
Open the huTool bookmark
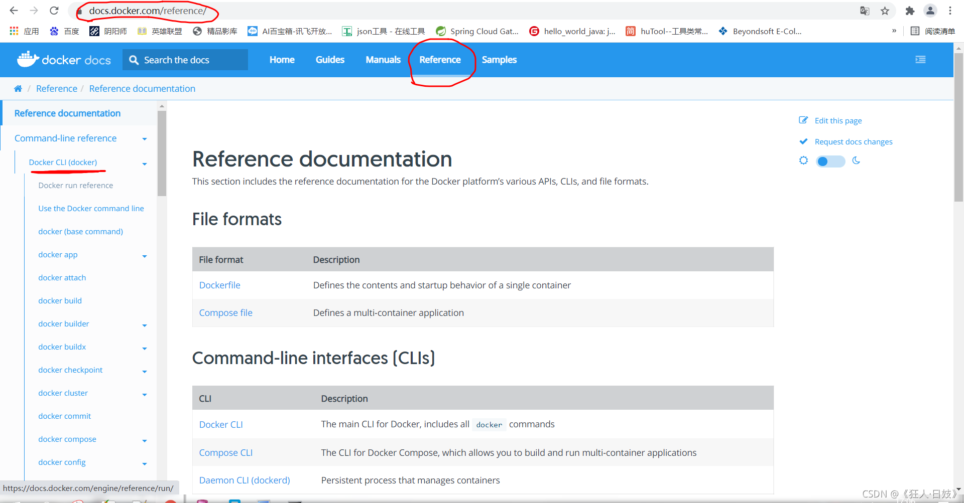(667, 31)
